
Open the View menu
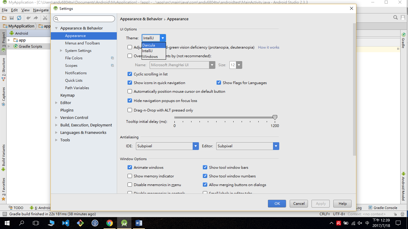tap(25, 10)
